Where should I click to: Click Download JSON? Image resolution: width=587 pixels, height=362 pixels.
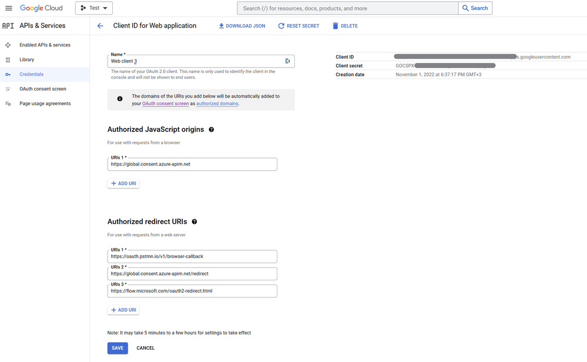pos(242,26)
